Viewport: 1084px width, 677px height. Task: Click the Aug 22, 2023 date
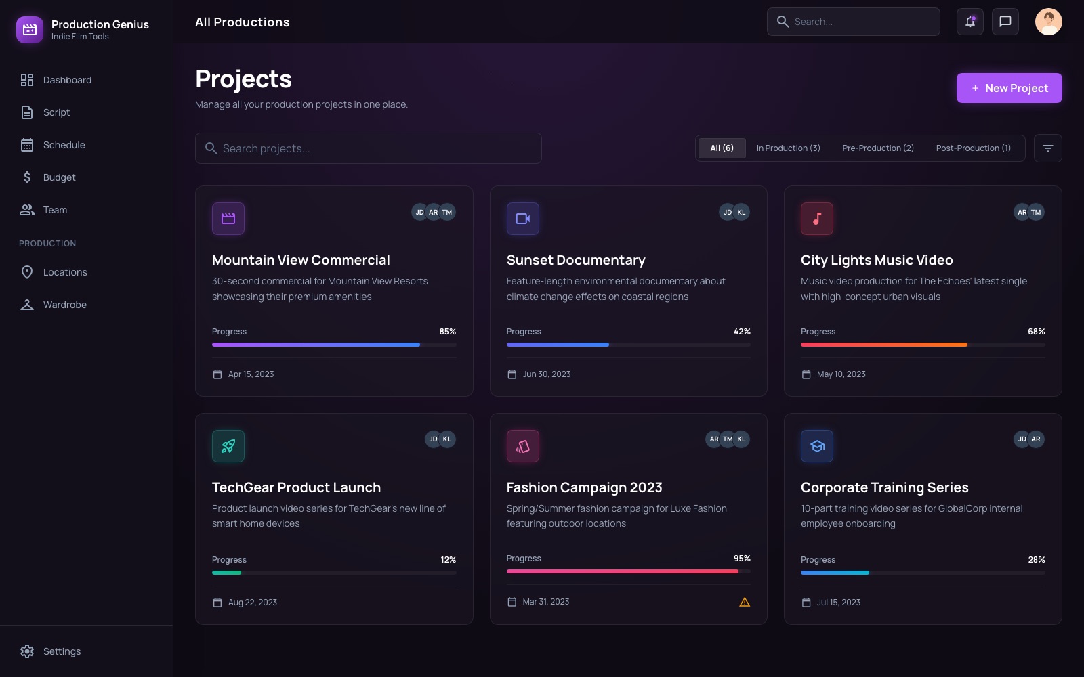point(253,603)
